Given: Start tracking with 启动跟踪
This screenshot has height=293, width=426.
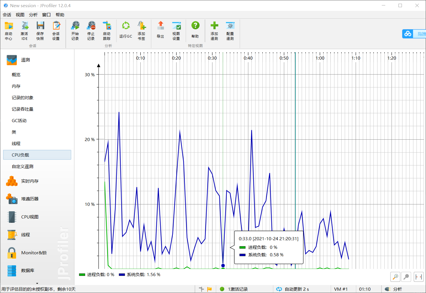Looking at the screenshot, I should click(x=107, y=31).
